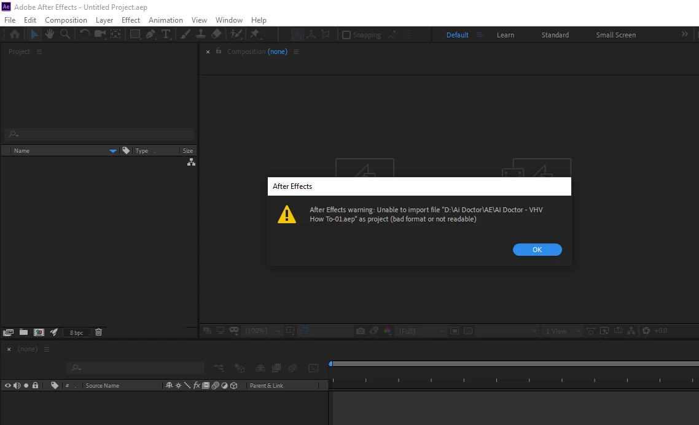Image resolution: width=699 pixels, height=425 pixels.
Task: Open the Project panel menu
Action: 39,52
